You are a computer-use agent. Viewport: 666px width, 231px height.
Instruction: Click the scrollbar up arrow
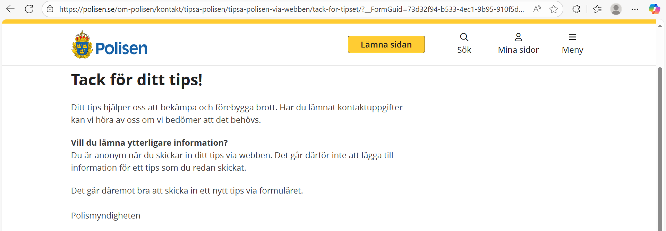pyautogui.click(x=660, y=26)
